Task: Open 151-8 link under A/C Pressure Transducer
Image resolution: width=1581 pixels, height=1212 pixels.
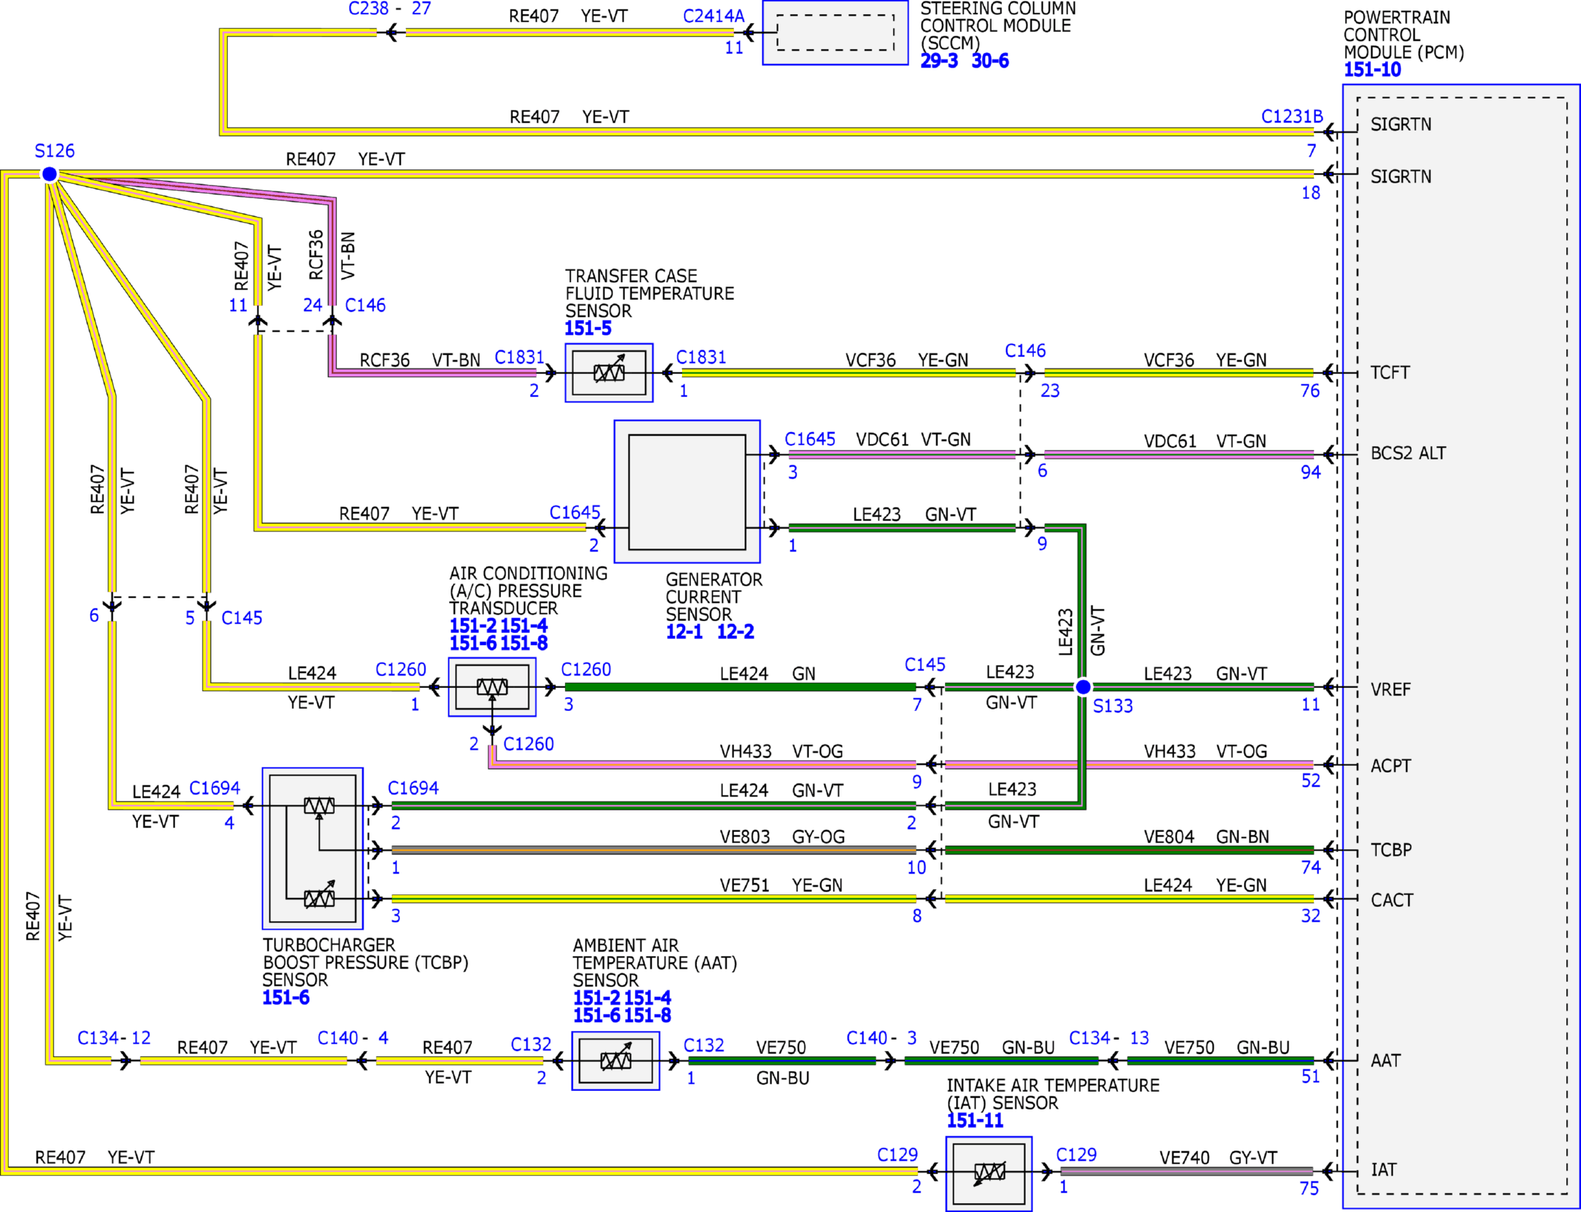Action: 524,643
